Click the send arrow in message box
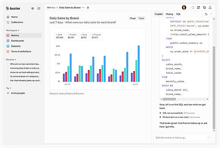 209,138
